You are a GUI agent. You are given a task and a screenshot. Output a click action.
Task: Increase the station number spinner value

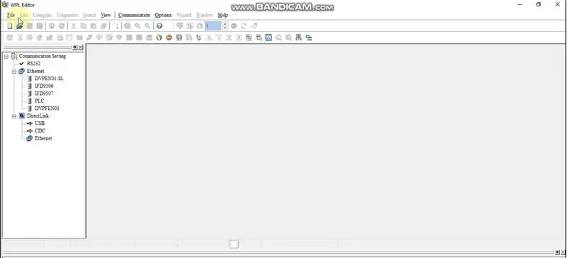pyautogui.click(x=225, y=24)
